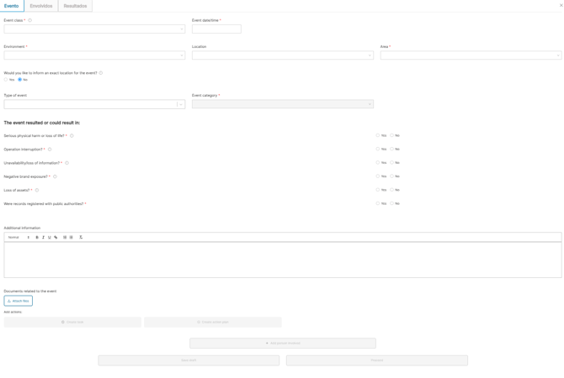Select Yes for exact location question
The image size is (564, 378).
6,80
